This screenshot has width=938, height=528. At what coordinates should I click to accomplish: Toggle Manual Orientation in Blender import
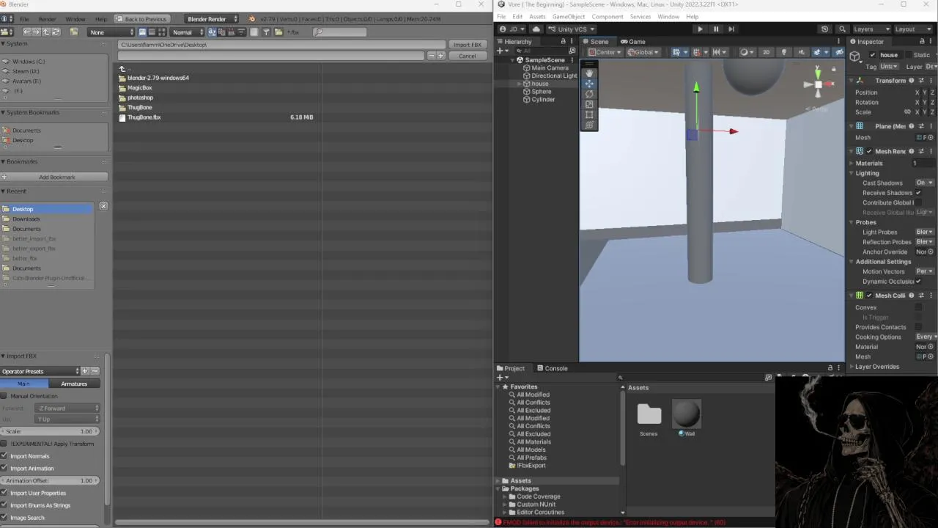(4, 396)
